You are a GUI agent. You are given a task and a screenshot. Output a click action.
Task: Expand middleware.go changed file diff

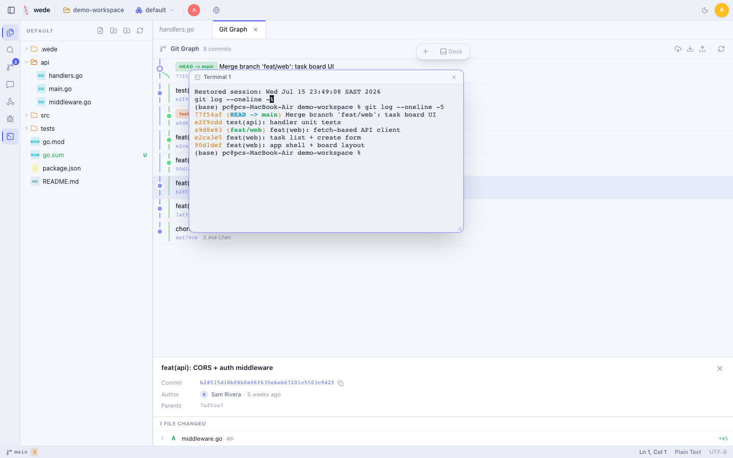pyautogui.click(x=162, y=438)
